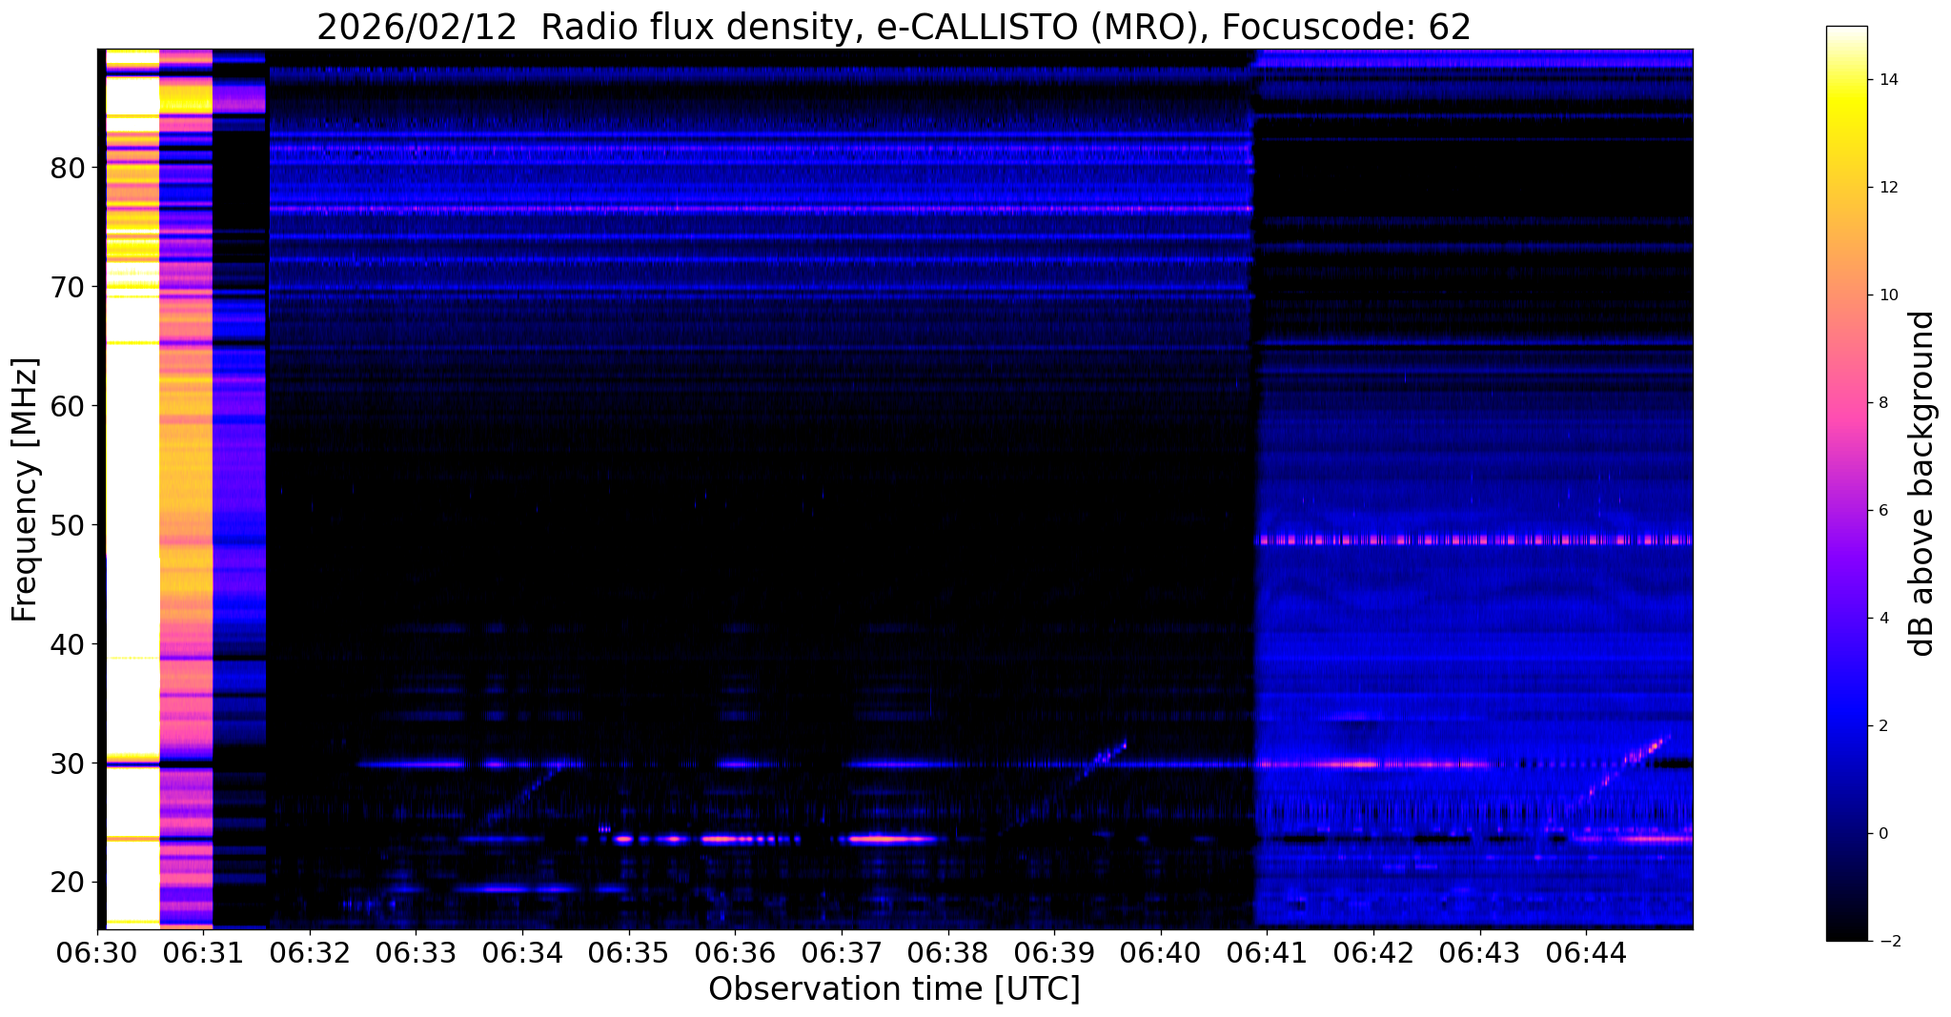This screenshot has width=1951, height=1017.
Task: Pick the 8 dB colorbar tick label
Action: point(1882,403)
